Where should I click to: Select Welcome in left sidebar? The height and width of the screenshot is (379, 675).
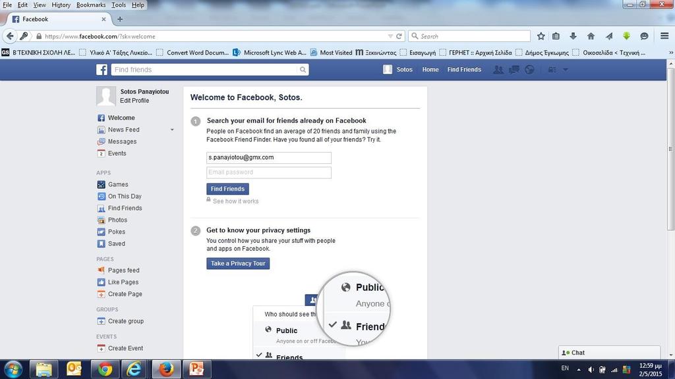point(121,118)
